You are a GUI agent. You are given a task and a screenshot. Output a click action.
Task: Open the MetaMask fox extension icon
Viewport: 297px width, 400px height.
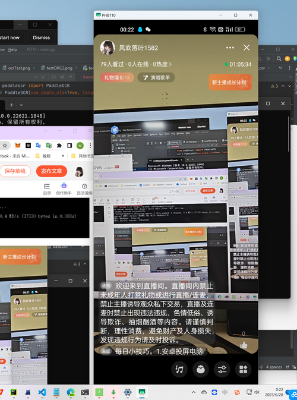(x=18, y=146)
